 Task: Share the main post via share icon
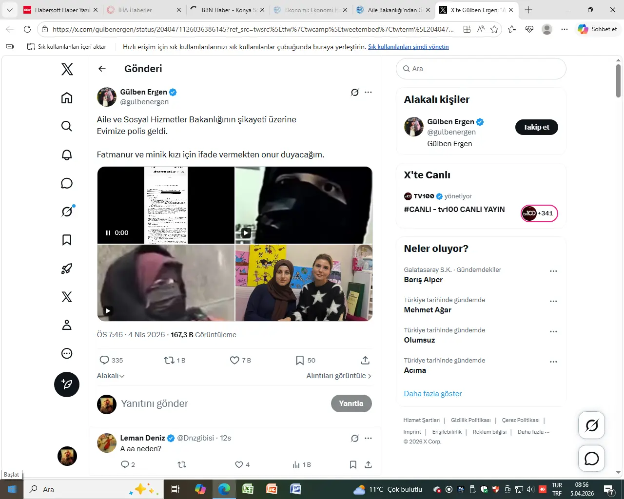point(365,360)
